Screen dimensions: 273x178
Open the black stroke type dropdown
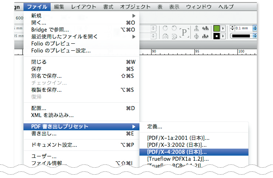(255, 36)
